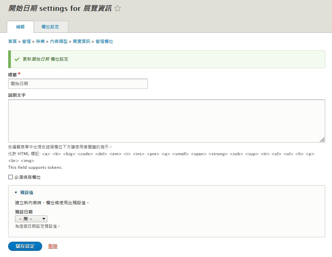
Task: Open the 預設日期 dropdown
Action: [31, 219]
